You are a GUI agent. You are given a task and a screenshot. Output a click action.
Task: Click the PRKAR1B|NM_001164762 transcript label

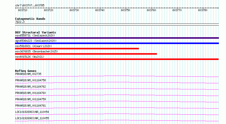click(x=30, y=87)
